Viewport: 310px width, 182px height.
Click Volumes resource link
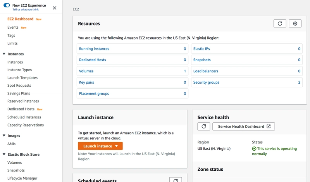pyautogui.click(x=86, y=71)
